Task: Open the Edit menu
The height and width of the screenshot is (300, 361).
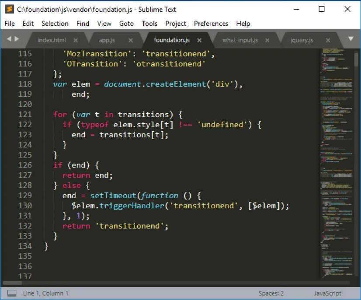Action: (28, 24)
